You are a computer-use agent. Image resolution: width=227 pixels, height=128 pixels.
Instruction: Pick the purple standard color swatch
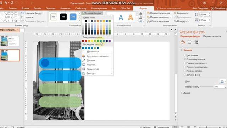pyautogui.click(x=110, y=41)
